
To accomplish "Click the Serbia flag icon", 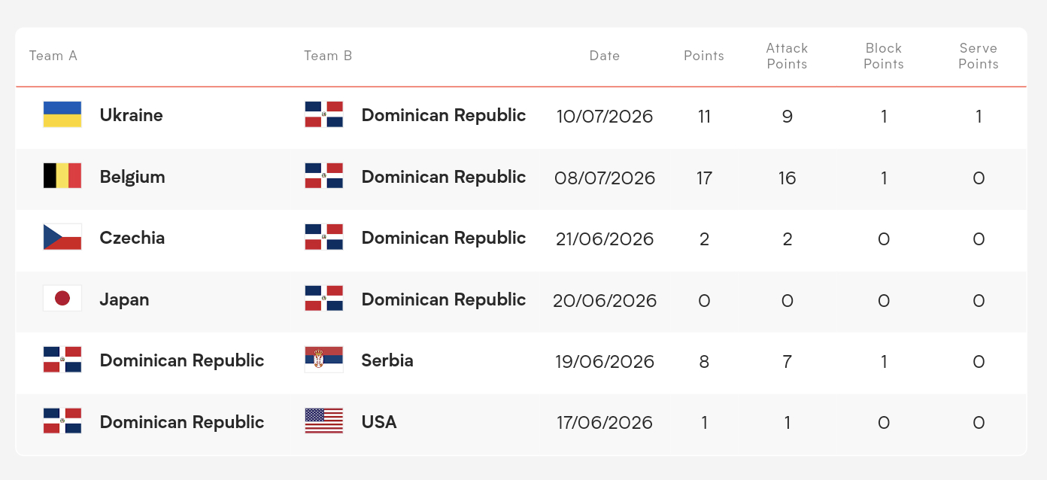I will click(324, 360).
